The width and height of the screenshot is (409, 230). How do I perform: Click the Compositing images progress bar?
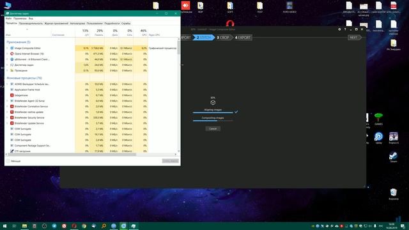(213, 121)
